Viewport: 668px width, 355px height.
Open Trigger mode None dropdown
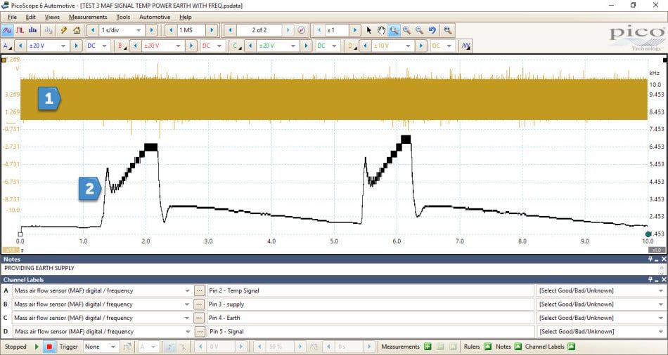[113, 347]
